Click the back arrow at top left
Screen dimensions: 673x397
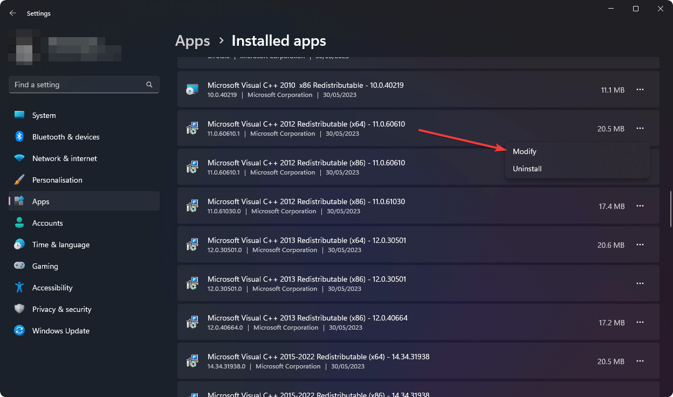12,13
